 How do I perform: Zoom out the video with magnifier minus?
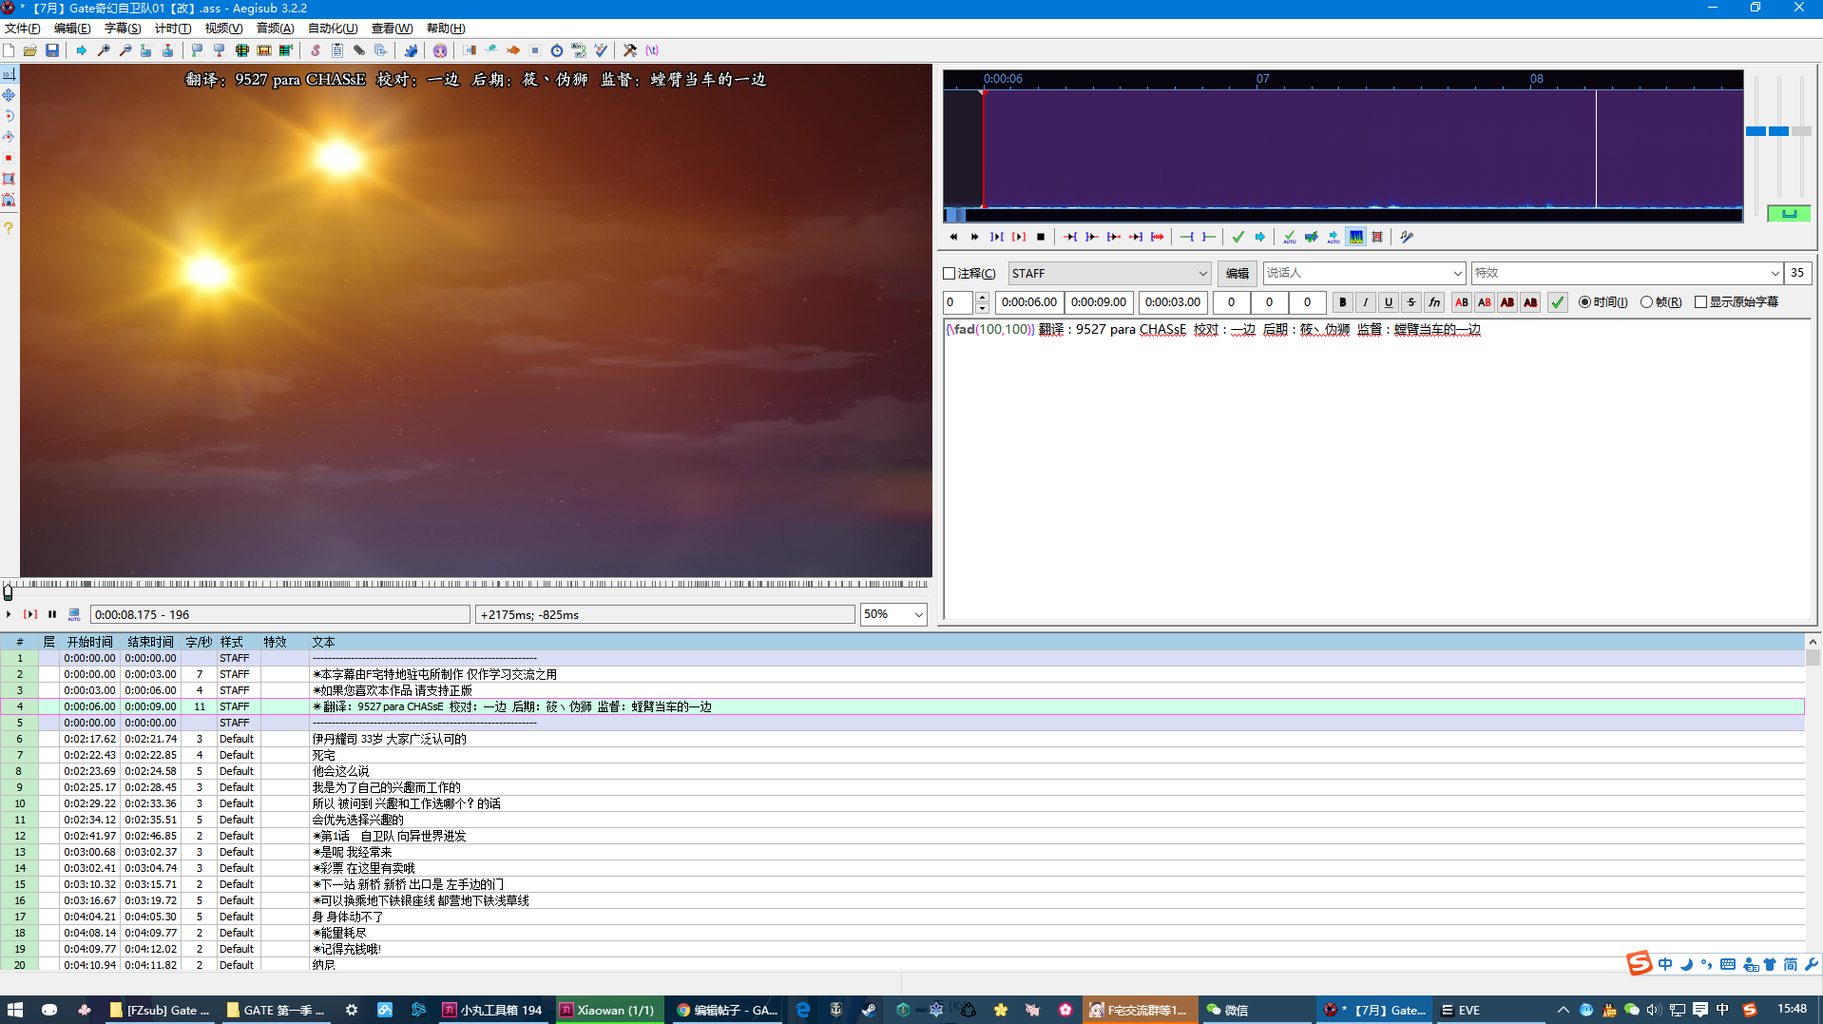[x=125, y=50]
